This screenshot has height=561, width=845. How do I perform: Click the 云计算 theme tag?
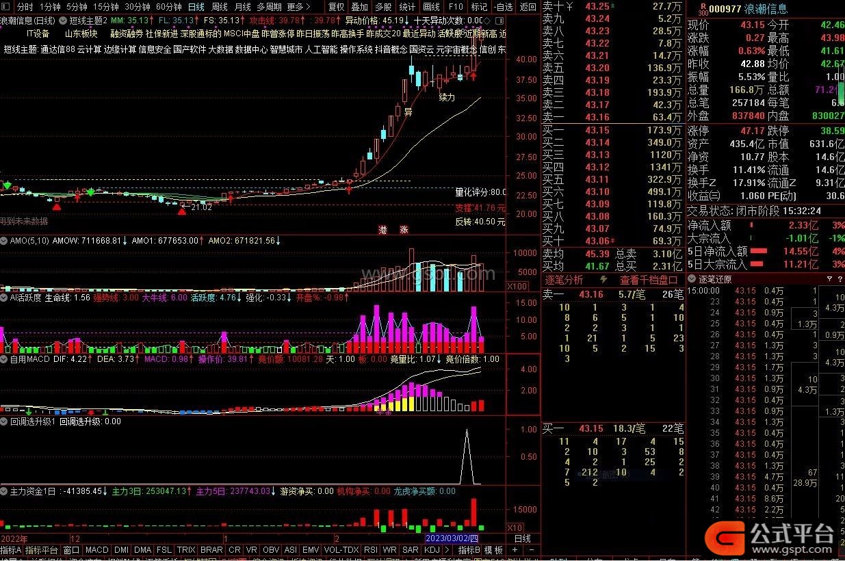click(89, 49)
